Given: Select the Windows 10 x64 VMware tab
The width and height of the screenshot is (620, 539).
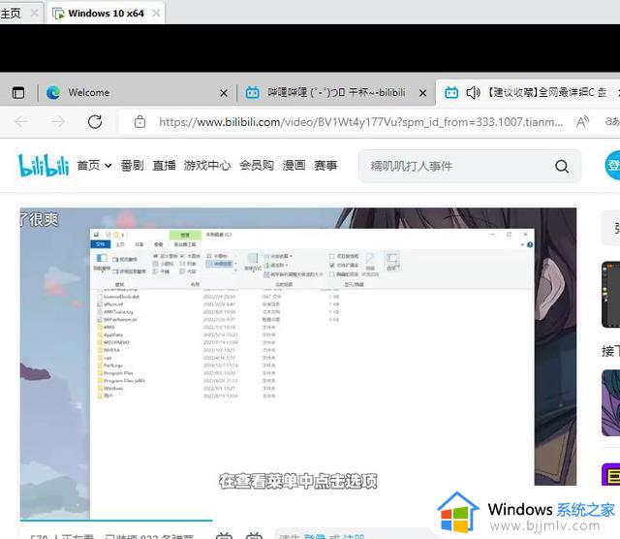Looking at the screenshot, I should (x=106, y=13).
